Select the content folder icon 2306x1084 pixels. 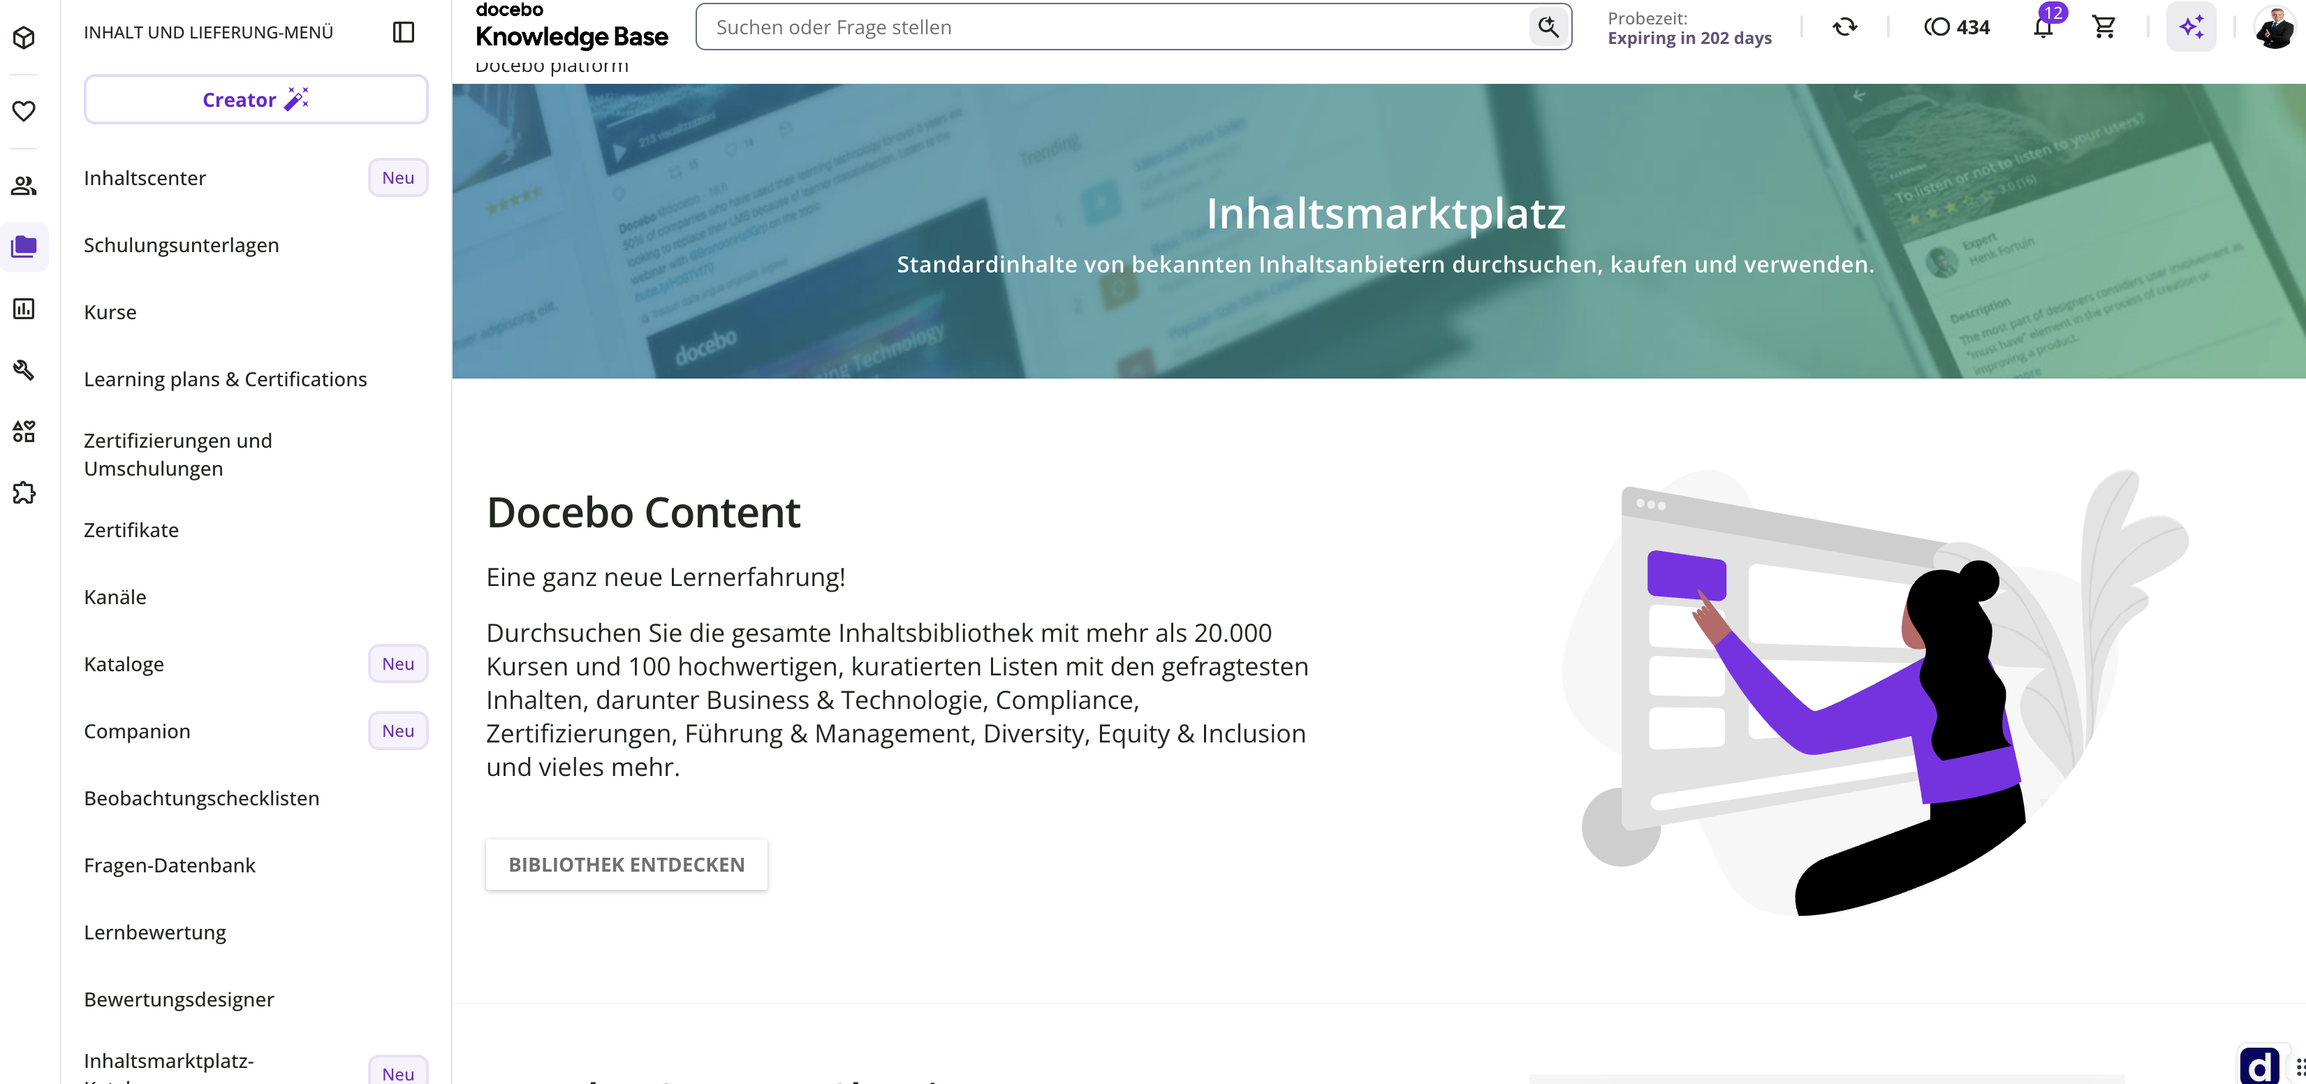[x=24, y=246]
